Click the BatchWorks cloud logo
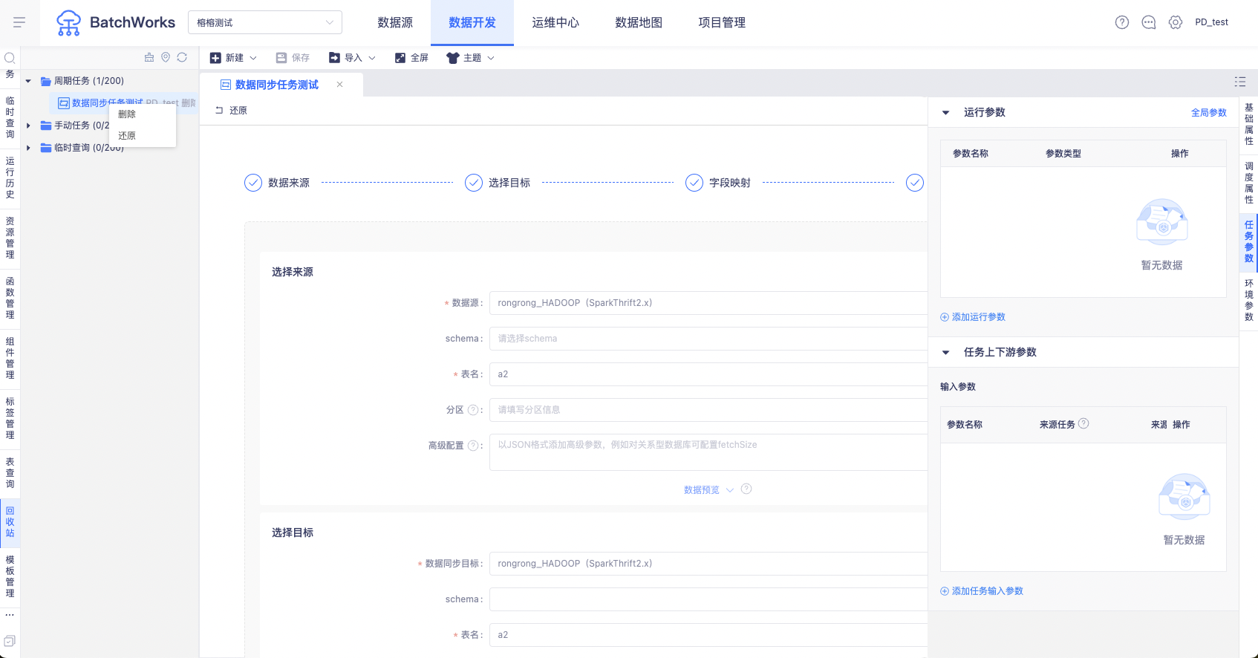This screenshot has width=1258, height=658. (68, 23)
